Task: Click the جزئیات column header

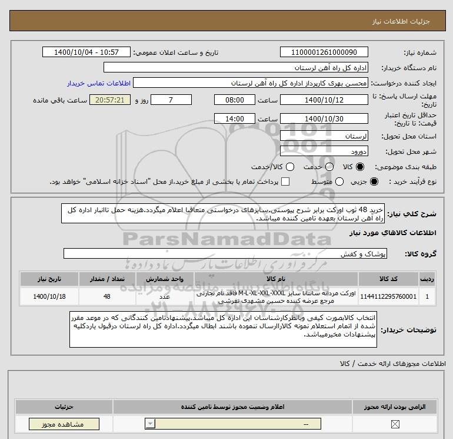Action: pos(64,407)
